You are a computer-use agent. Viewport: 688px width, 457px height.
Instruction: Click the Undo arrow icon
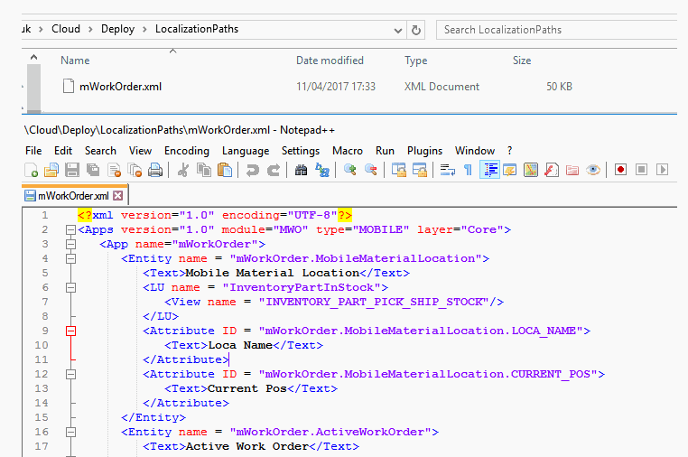tap(252, 170)
